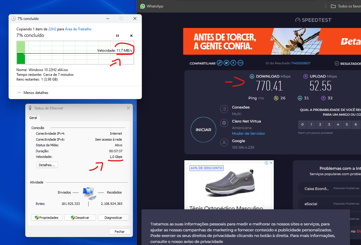361x245 pixels.
Task: Click the download ping icon showing 31
Action: 300,98
